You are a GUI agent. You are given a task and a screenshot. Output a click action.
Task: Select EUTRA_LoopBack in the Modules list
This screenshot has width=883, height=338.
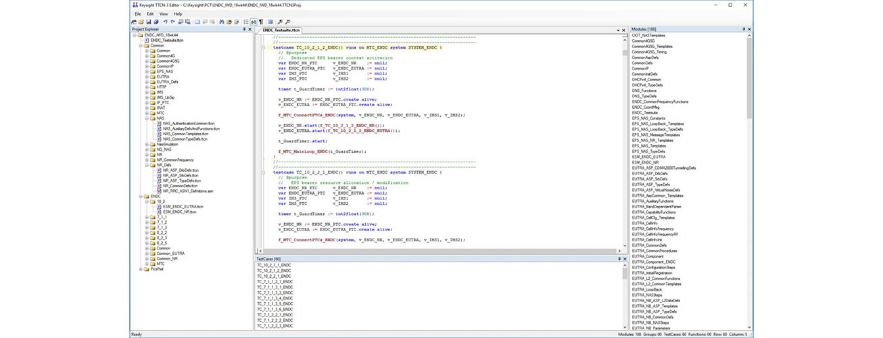pos(647,289)
